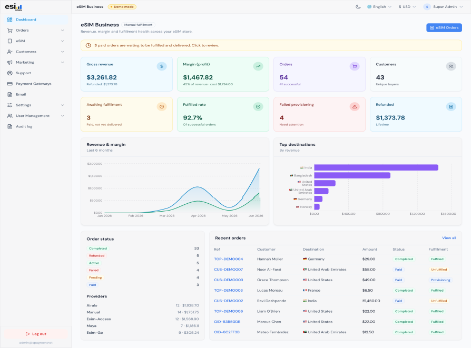Click the Payment Gateways card icon

[x=9, y=84]
